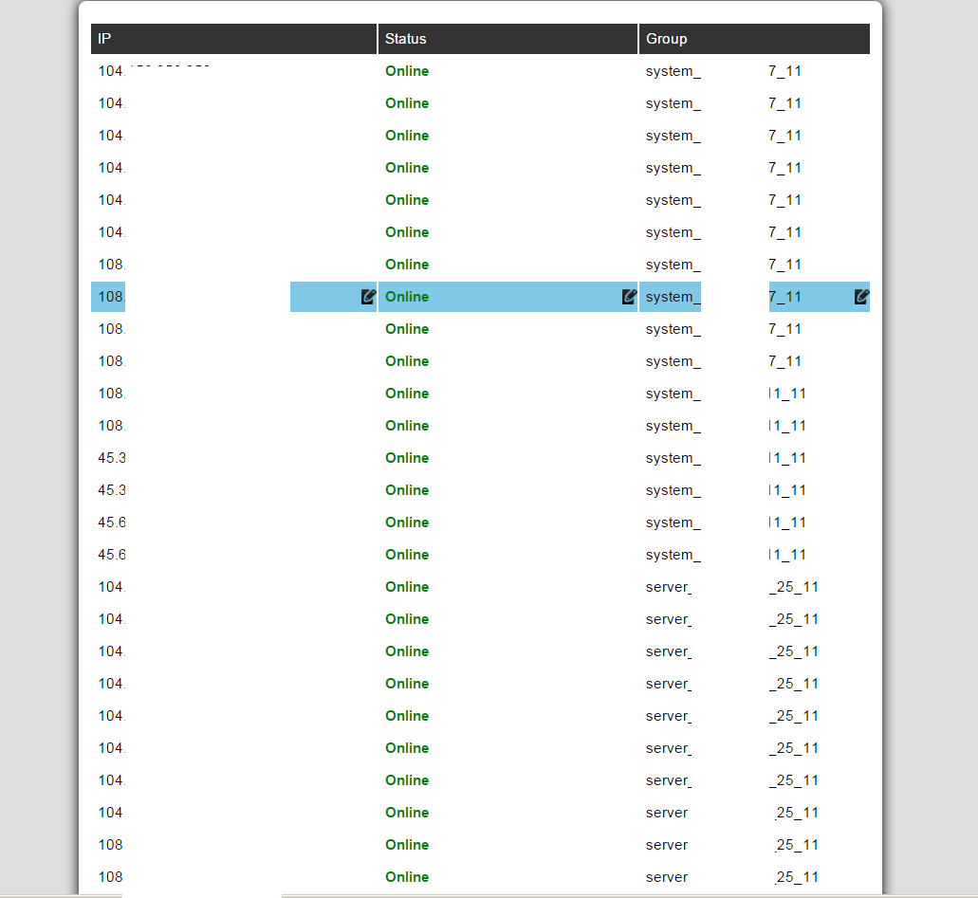This screenshot has height=898, width=978.
Task: Click the edit icon in the highlighted Group cell
Action: (861, 297)
